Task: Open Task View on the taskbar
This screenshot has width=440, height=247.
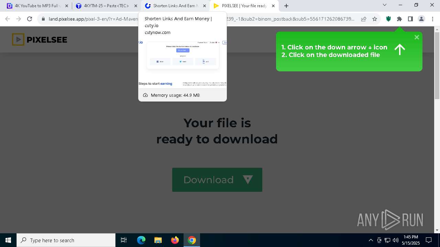Action: click(124, 240)
